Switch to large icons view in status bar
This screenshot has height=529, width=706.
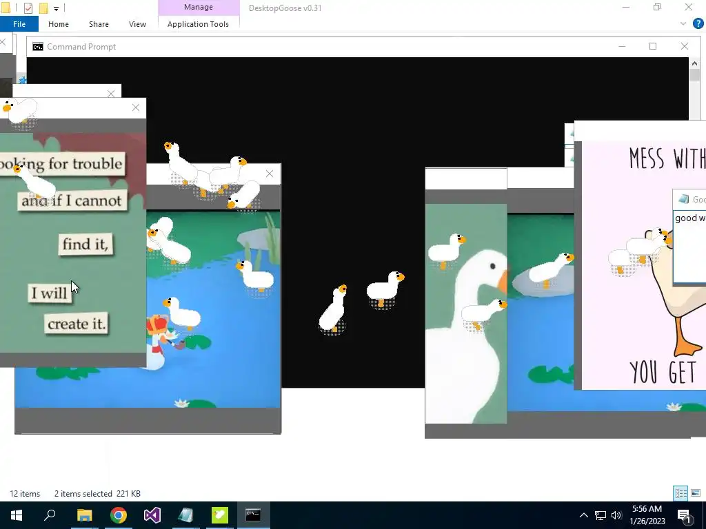[696, 493]
